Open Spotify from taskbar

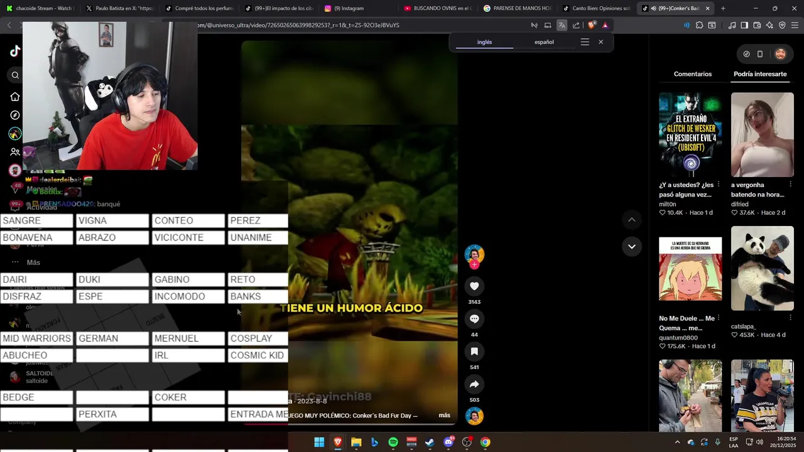[393, 442]
